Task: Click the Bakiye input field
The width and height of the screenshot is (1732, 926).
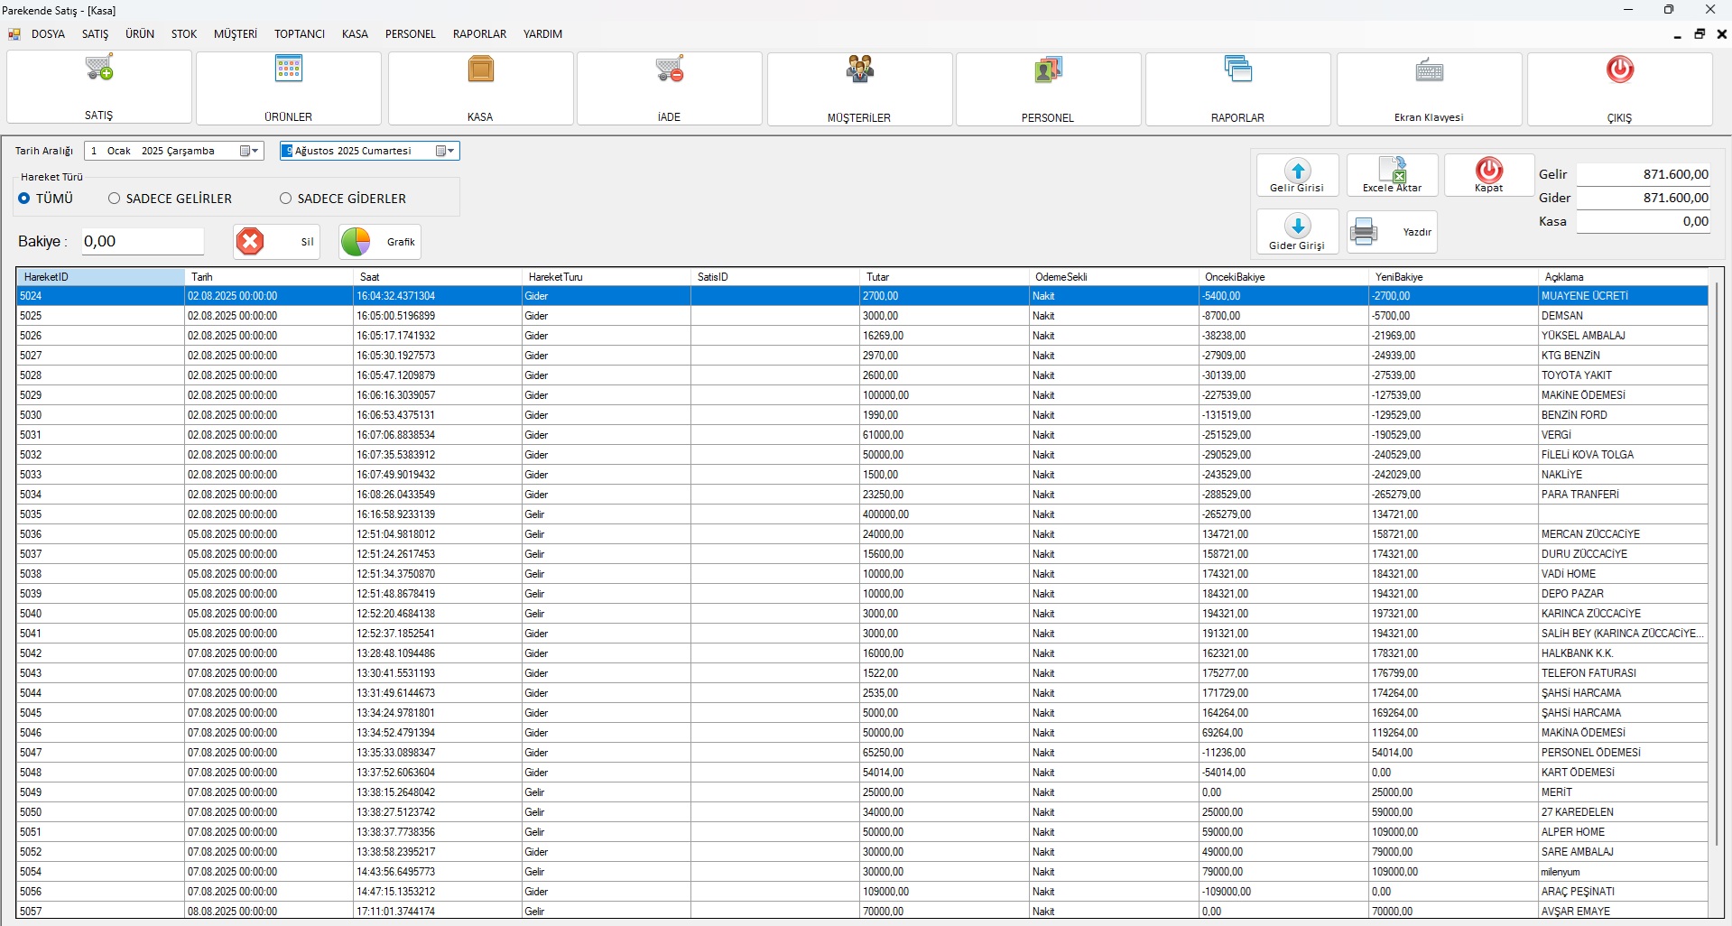Action: click(x=143, y=242)
